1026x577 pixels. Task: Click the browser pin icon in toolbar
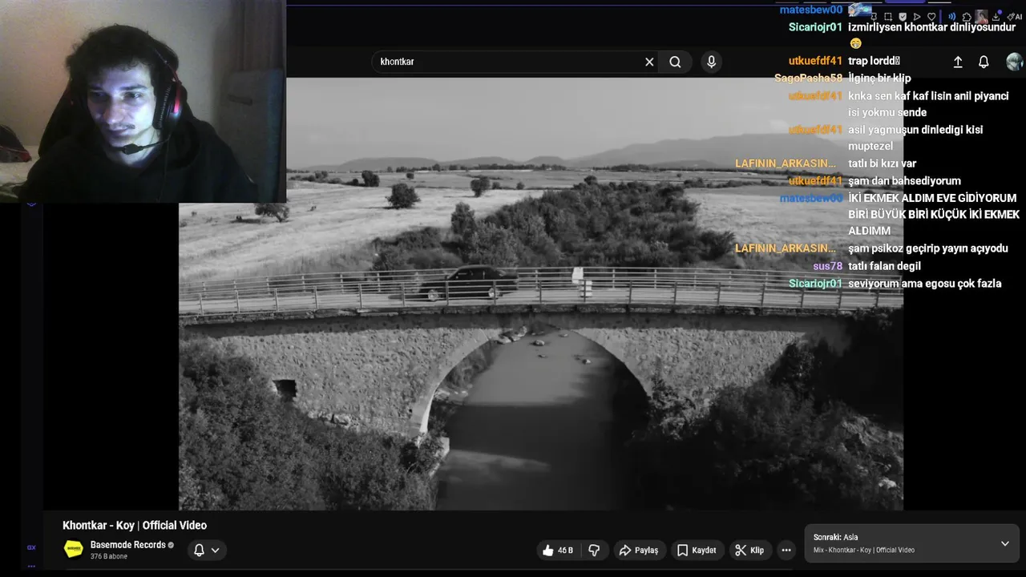click(874, 17)
